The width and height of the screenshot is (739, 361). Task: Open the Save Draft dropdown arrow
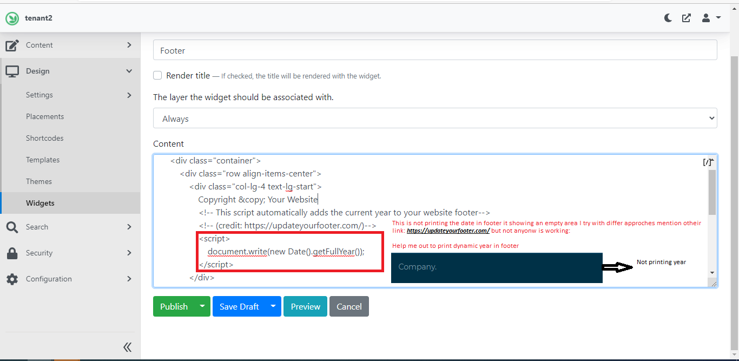pyautogui.click(x=273, y=306)
